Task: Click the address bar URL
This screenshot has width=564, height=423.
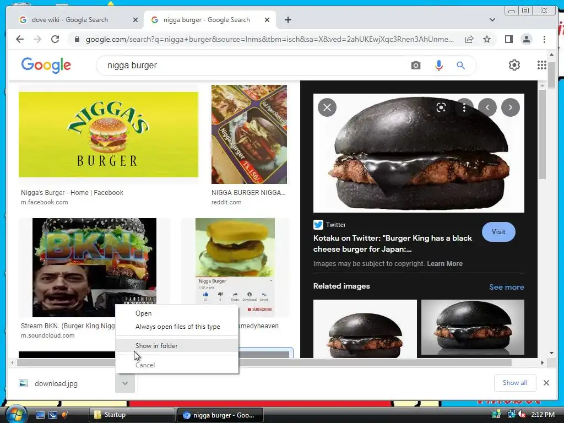Action: (x=270, y=39)
